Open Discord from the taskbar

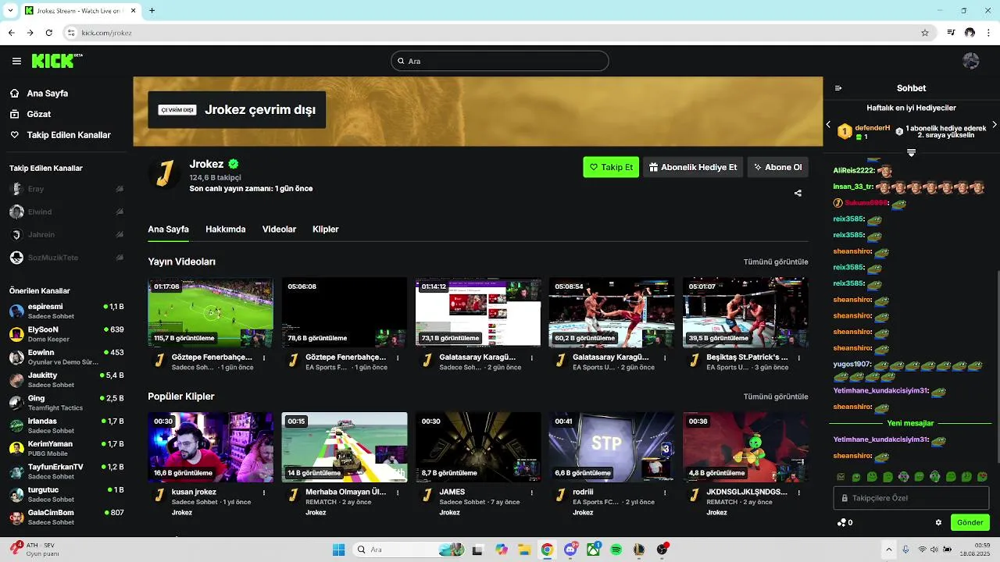pyautogui.click(x=570, y=550)
